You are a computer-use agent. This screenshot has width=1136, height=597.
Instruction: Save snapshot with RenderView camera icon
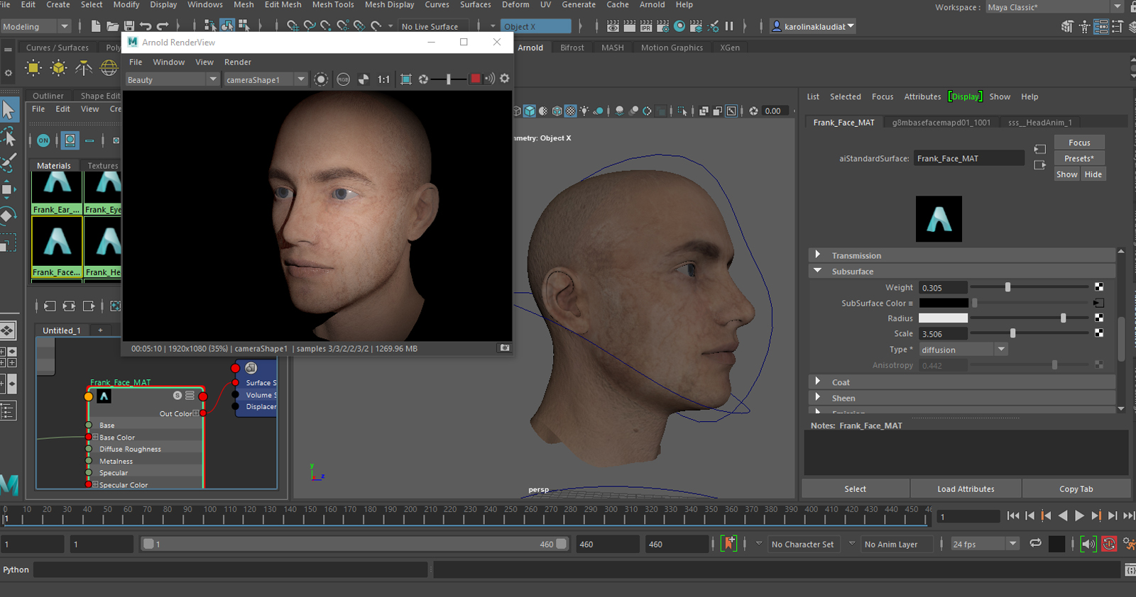coord(505,348)
